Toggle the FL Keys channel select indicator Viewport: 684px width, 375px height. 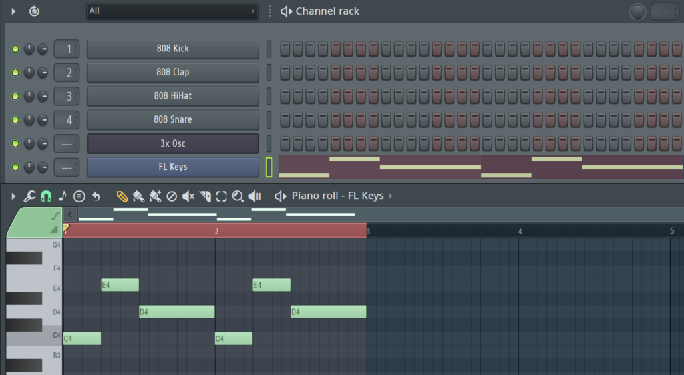click(x=269, y=167)
